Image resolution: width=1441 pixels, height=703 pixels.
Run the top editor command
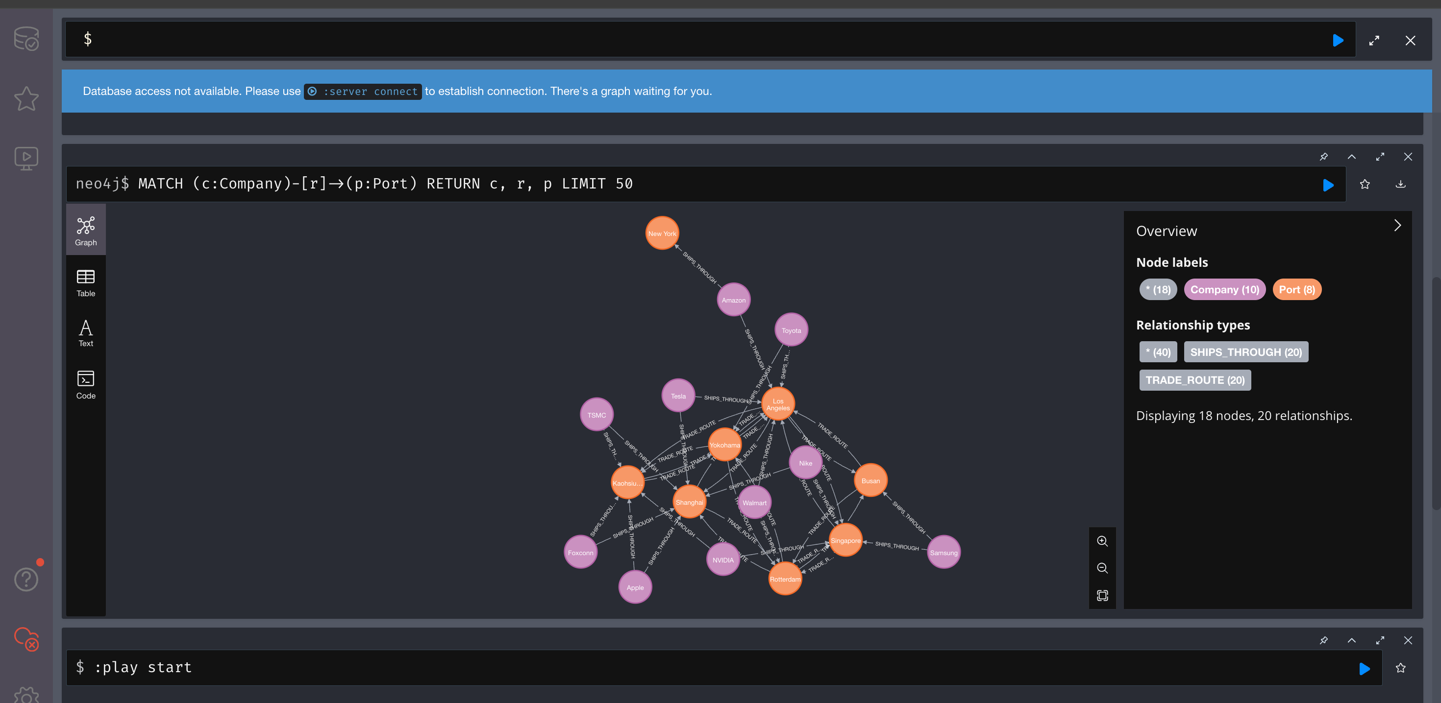tap(1338, 40)
